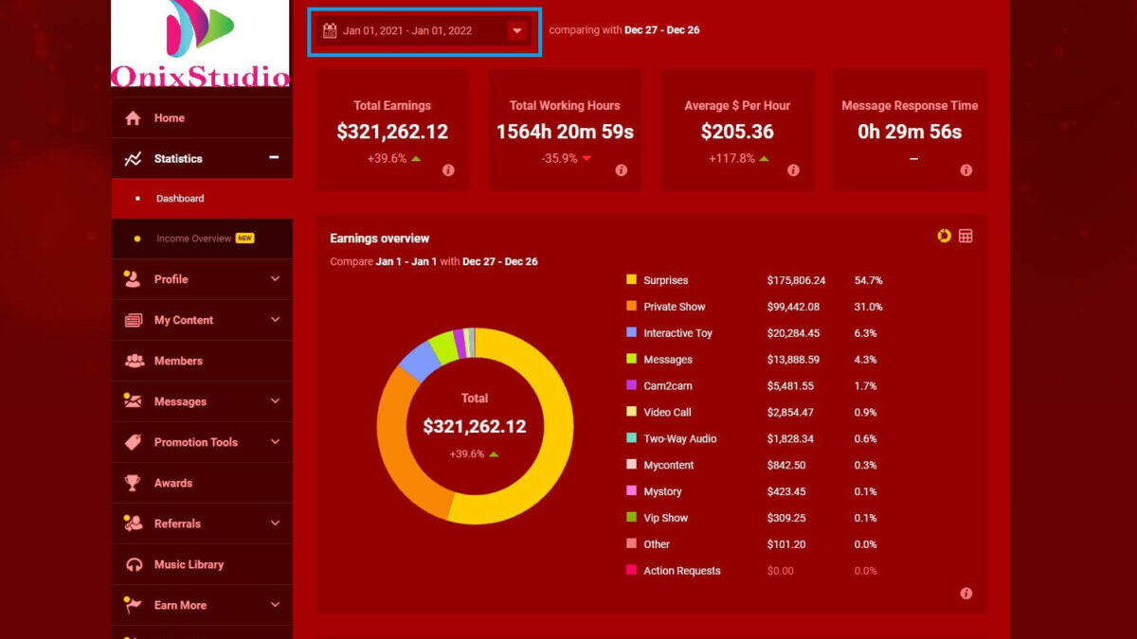Go to the Referrals section
This screenshot has height=639, width=1137.
tap(177, 524)
